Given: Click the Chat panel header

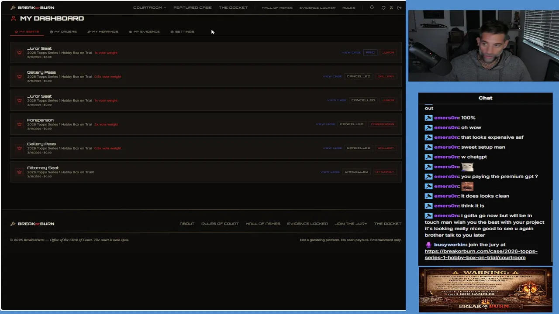Looking at the screenshot, I should click(485, 98).
